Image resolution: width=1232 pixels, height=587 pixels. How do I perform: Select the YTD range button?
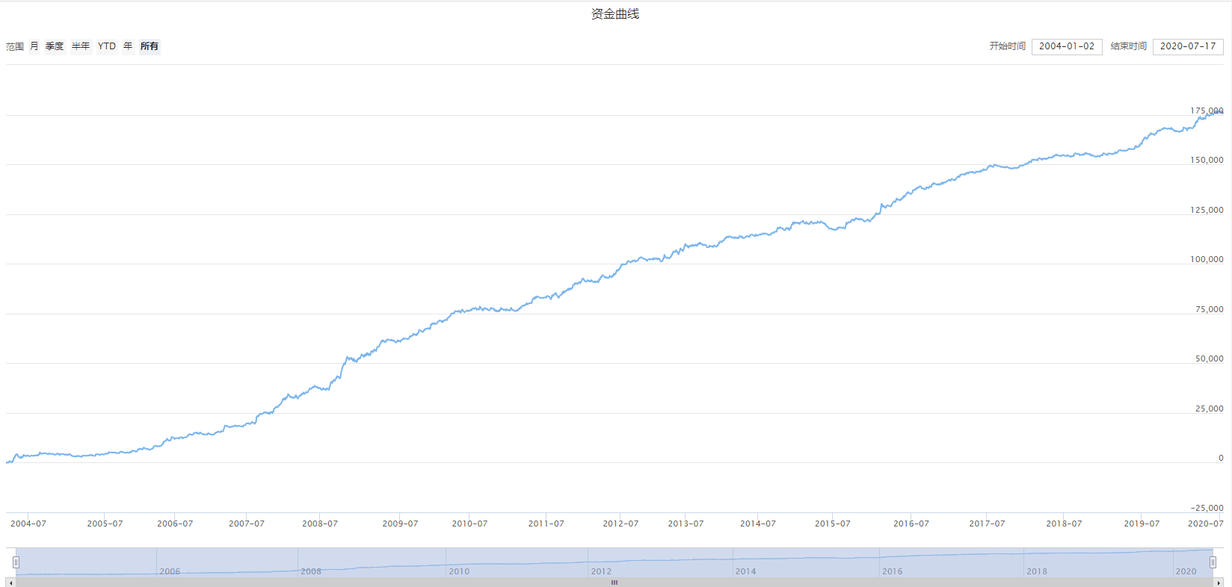107,46
